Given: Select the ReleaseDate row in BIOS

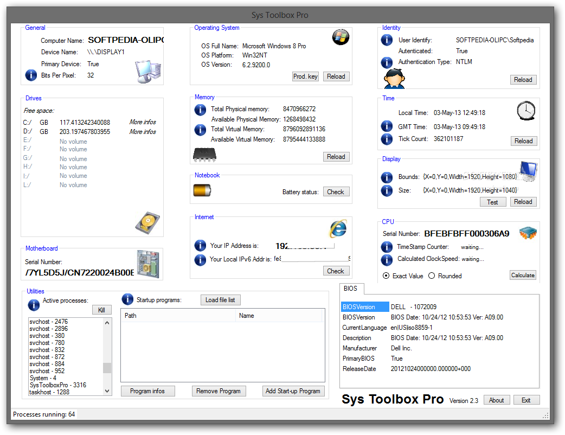Looking at the screenshot, I should tap(359, 369).
